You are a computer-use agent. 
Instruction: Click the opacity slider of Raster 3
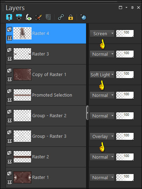point(125,54)
